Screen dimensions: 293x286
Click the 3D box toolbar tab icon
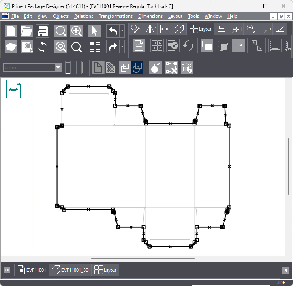[179, 29]
